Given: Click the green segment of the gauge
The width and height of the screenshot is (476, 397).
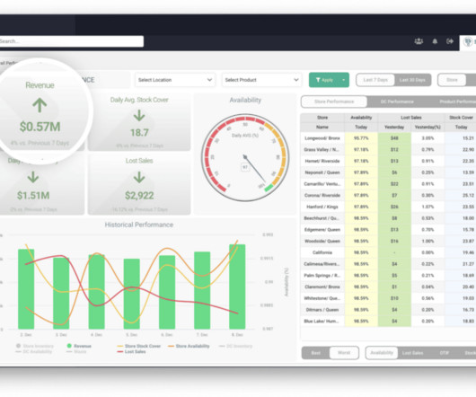Looking at the screenshot, I should (269, 188).
